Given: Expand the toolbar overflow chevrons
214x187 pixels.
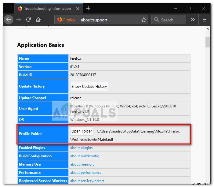Looking at the screenshot, I should [x=193, y=20].
